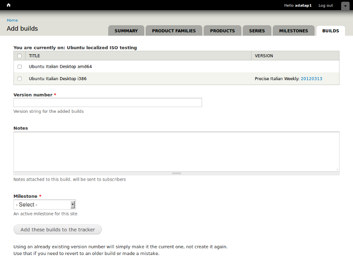This screenshot has width=353, height=259.
Task: Check the Ubuntu Italian Desktop i386 checkbox
Action: 19,79
